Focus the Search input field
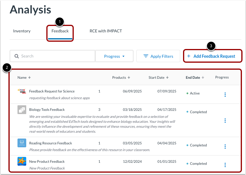246x175 pixels. click(x=52, y=56)
